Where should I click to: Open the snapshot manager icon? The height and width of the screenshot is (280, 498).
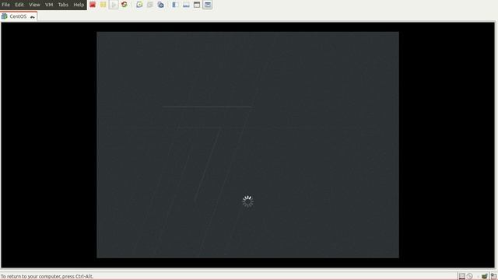point(161,5)
